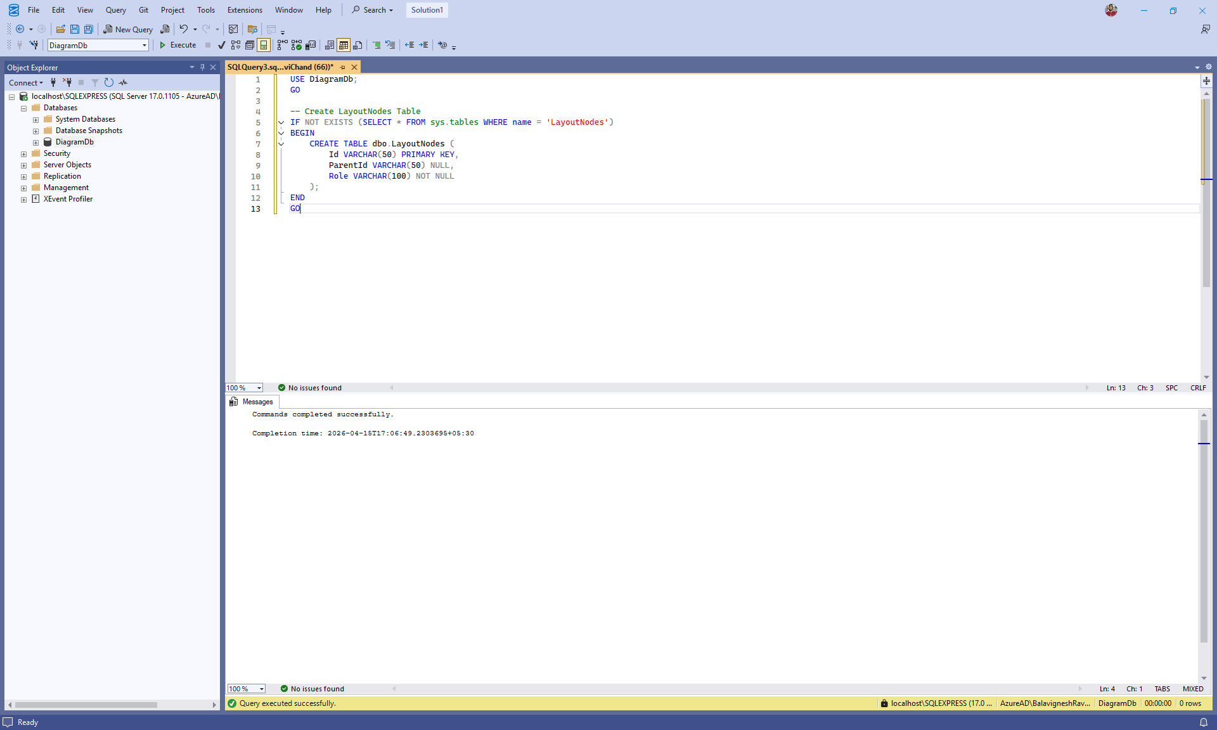Click the Execute button

177,45
